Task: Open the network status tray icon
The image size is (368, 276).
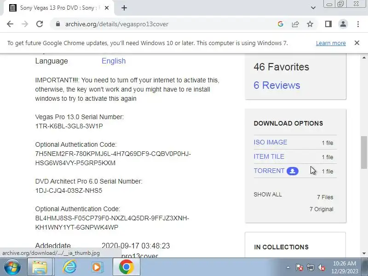Action: 310,267
